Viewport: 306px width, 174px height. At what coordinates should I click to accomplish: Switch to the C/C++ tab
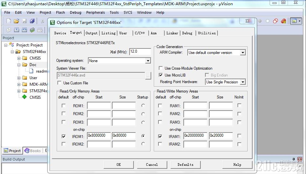pos(140,33)
